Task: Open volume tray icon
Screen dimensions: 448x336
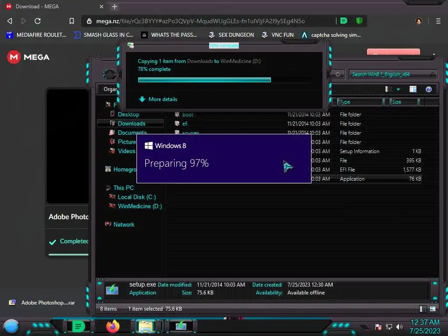Action: click(x=399, y=327)
